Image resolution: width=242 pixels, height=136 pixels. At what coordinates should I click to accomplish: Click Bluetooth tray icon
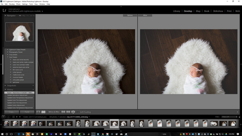click(208, 134)
